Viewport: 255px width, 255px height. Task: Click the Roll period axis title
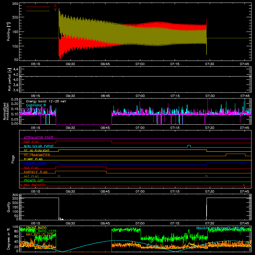coord(10,79)
